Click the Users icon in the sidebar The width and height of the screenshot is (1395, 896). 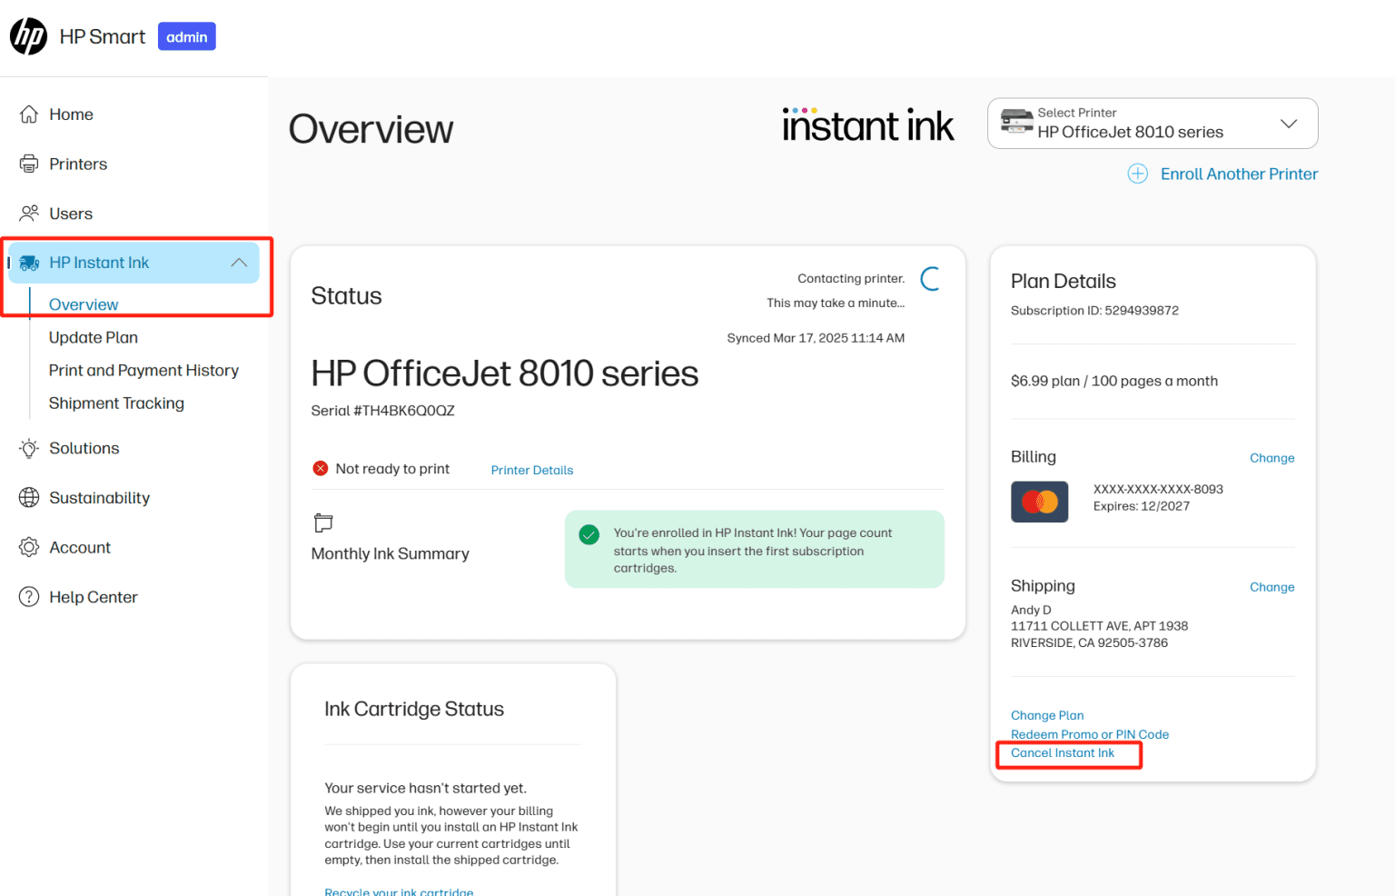coord(28,213)
